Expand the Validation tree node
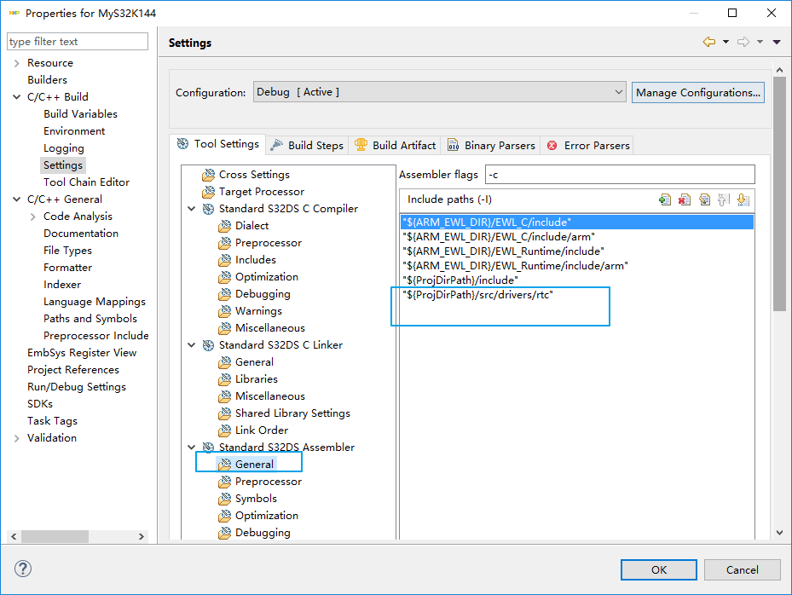Viewport: 792px width, 595px height. [x=17, y=438]
